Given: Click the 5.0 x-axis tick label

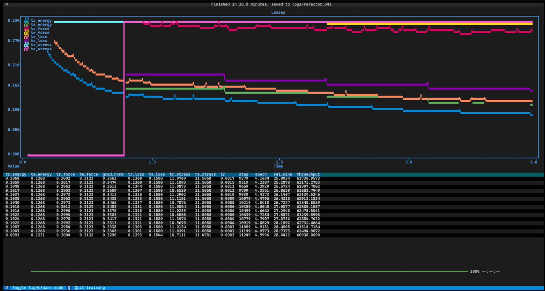Looking at the screenshot, I should (534, 162).
